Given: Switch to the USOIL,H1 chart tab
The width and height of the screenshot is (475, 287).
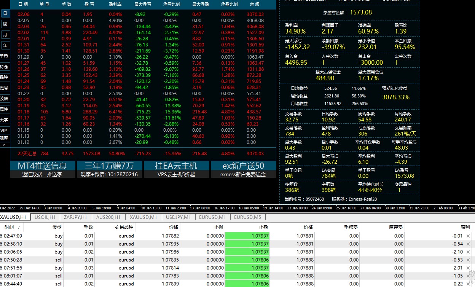Looking at the screenshot, I should click(x=45, y=217).
